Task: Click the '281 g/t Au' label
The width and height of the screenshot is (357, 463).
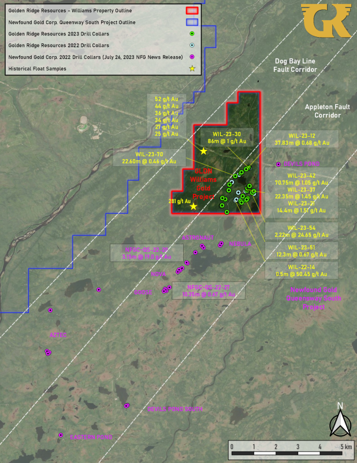Action: (180, 201)
